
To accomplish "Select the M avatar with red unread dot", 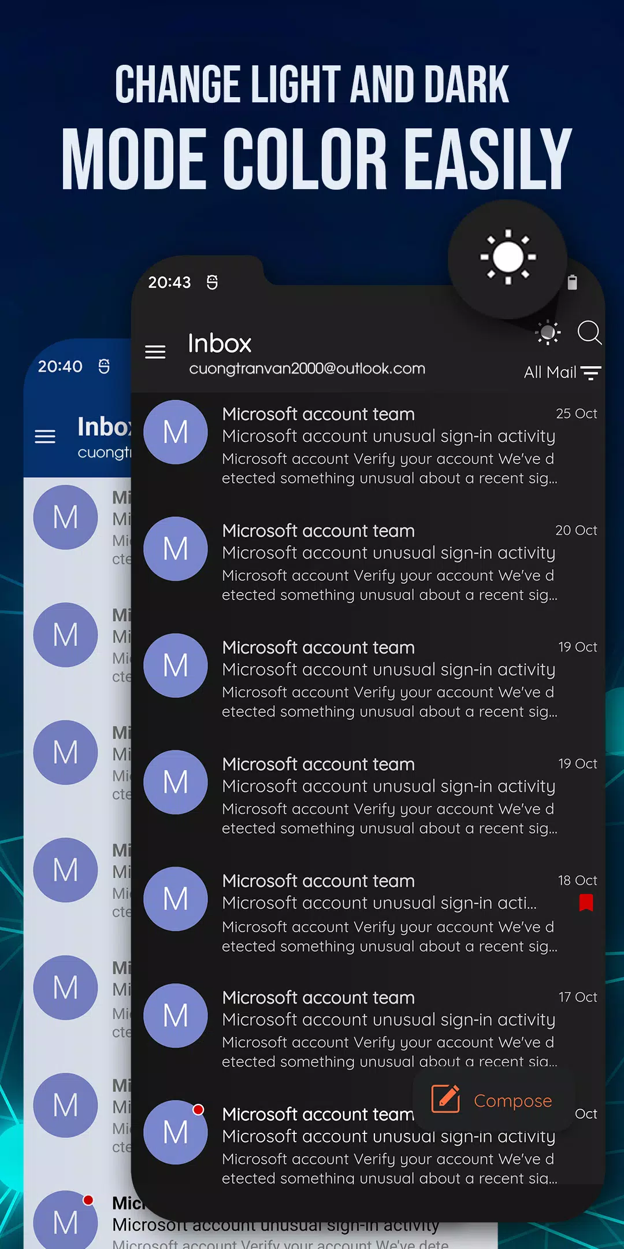I will pos(176,1132).
